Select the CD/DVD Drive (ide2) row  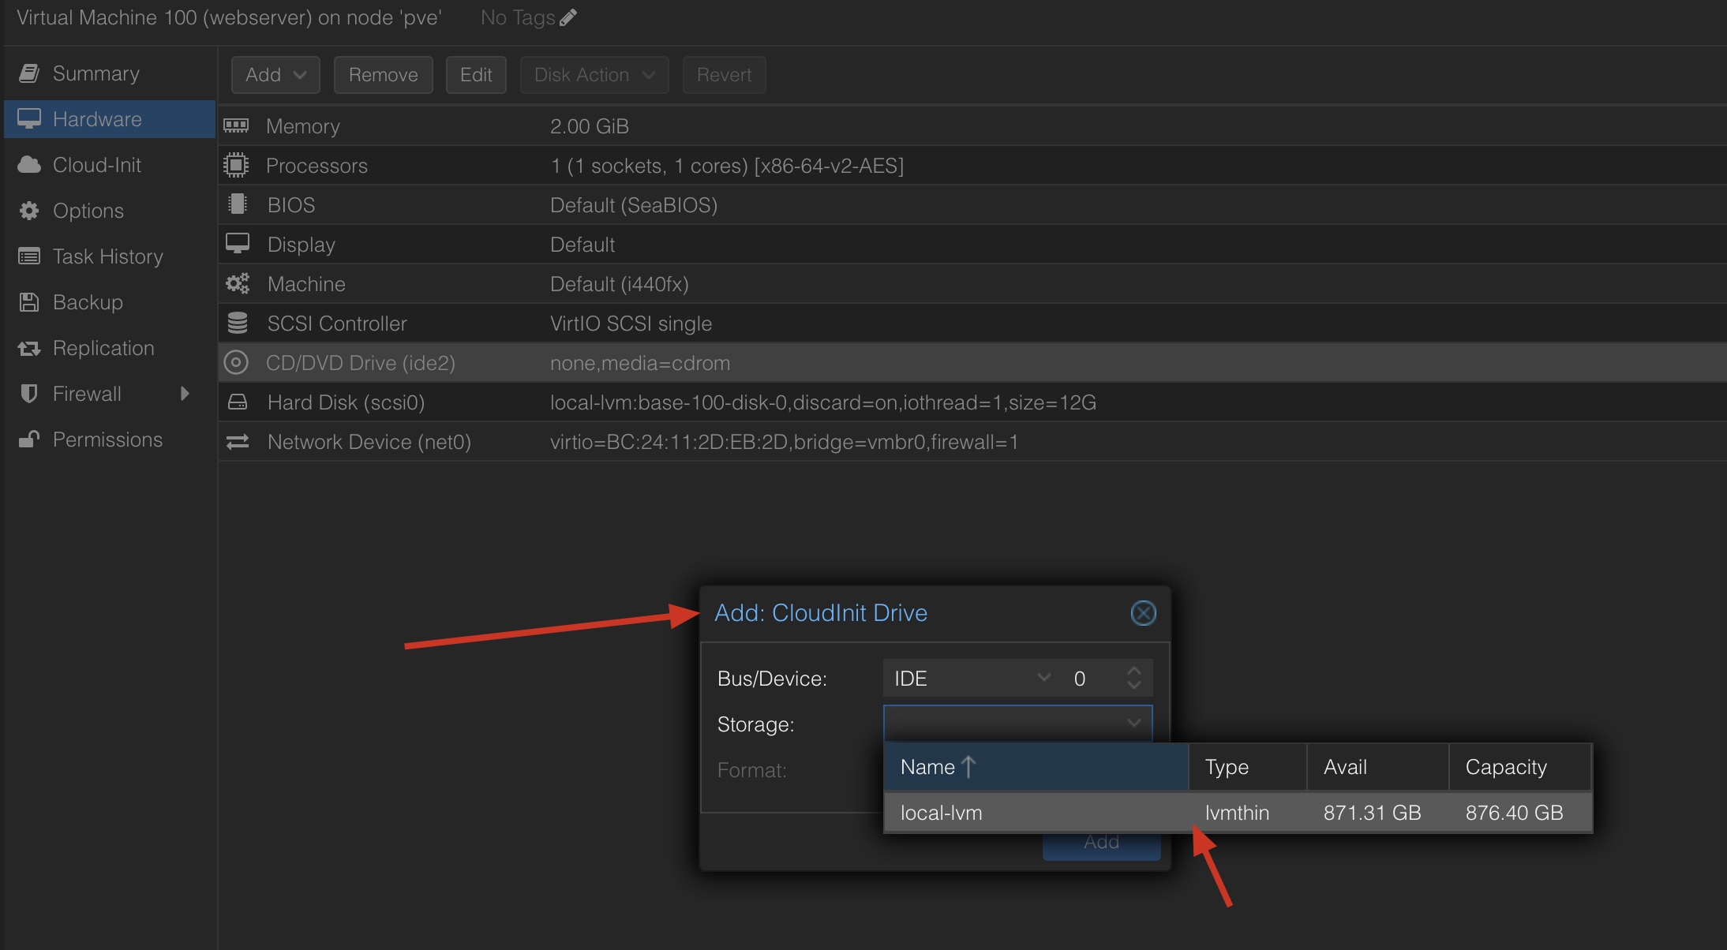click(972, 363)
